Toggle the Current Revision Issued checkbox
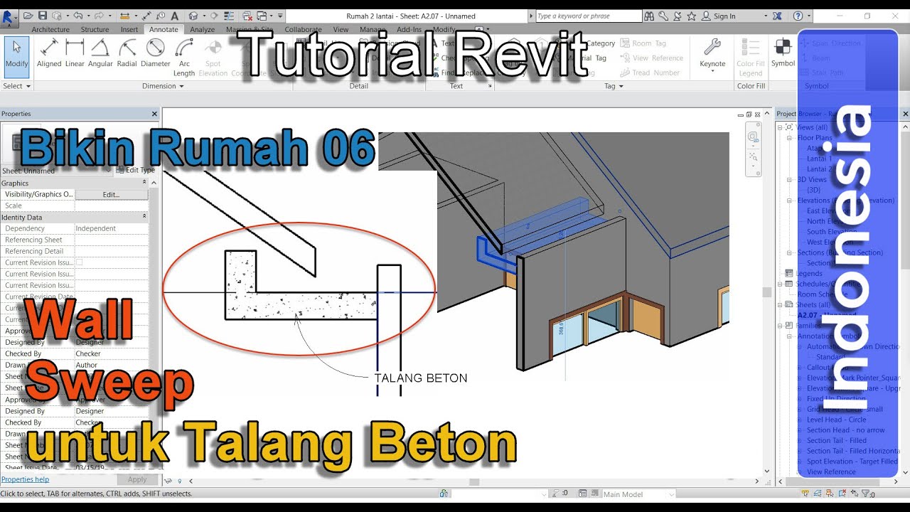This screenshot has width=910, height=512. pyautogui.click(x=79, y=262)
